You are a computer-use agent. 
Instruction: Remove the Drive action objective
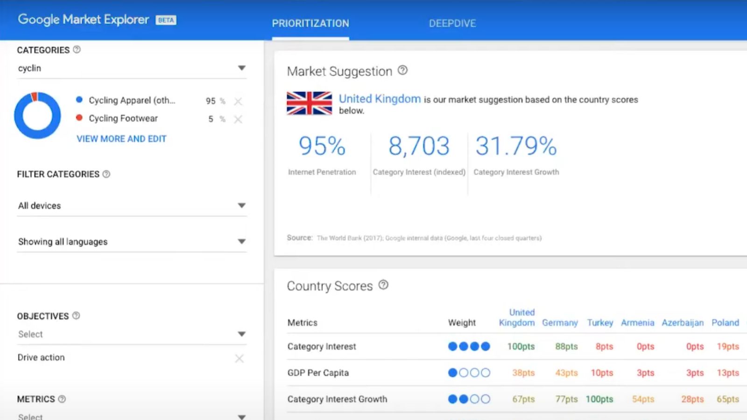[x=239, y=358]
